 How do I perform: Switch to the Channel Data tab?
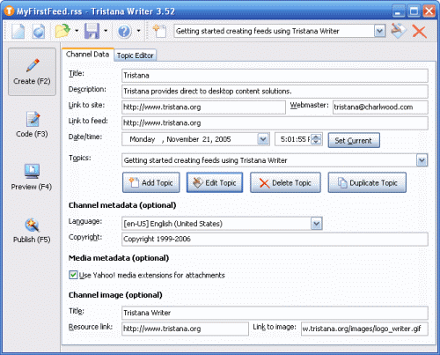click(87, 55)
